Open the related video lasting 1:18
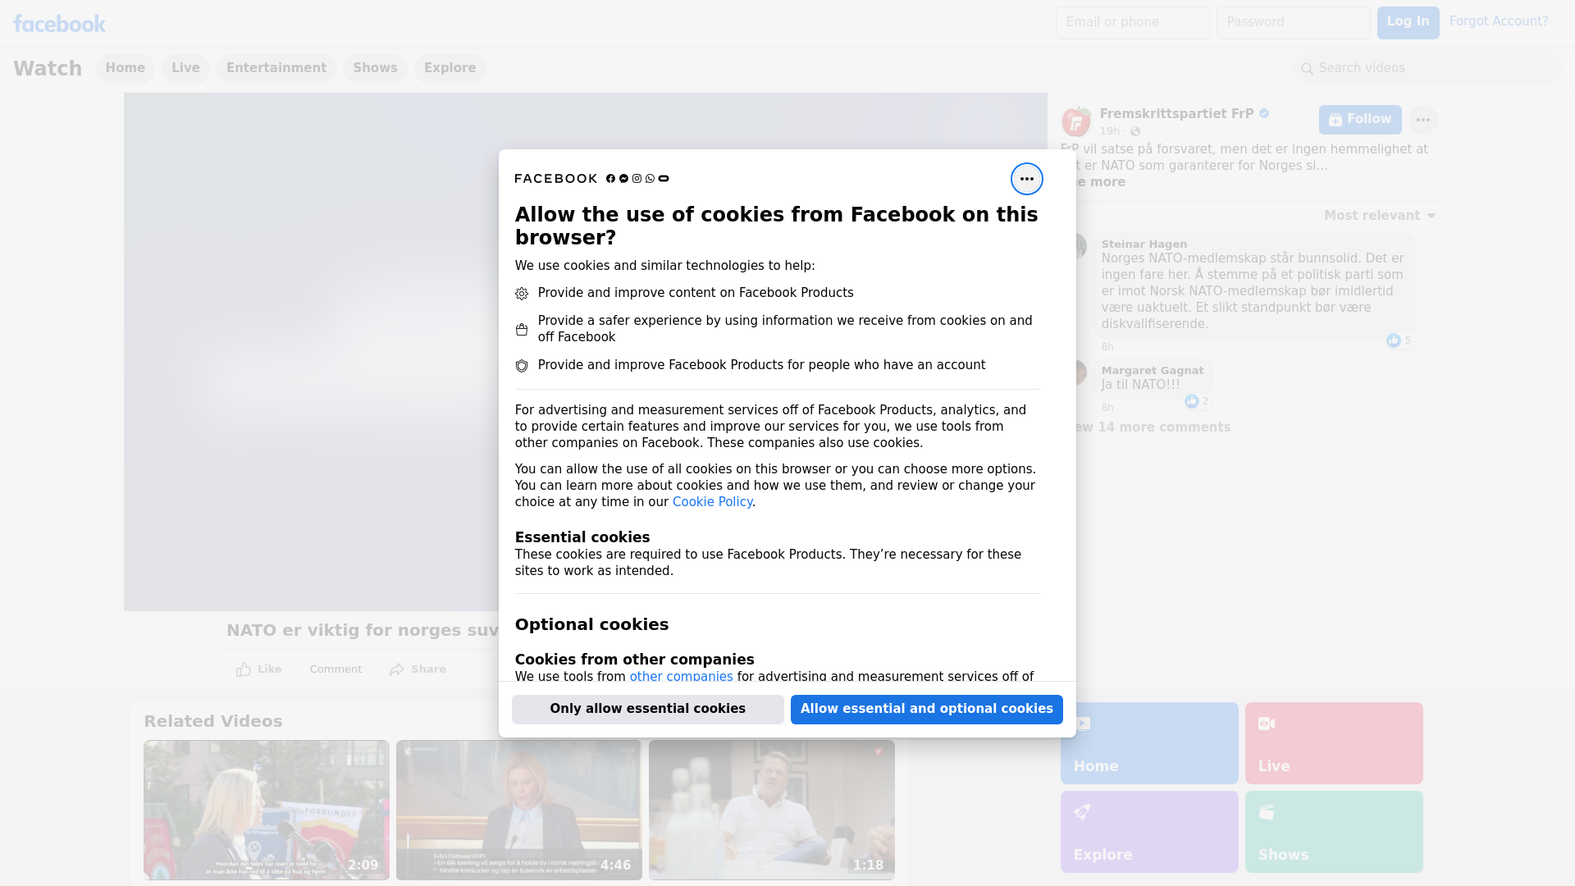Screen dimensions: 1575x886 pos(772,811)
